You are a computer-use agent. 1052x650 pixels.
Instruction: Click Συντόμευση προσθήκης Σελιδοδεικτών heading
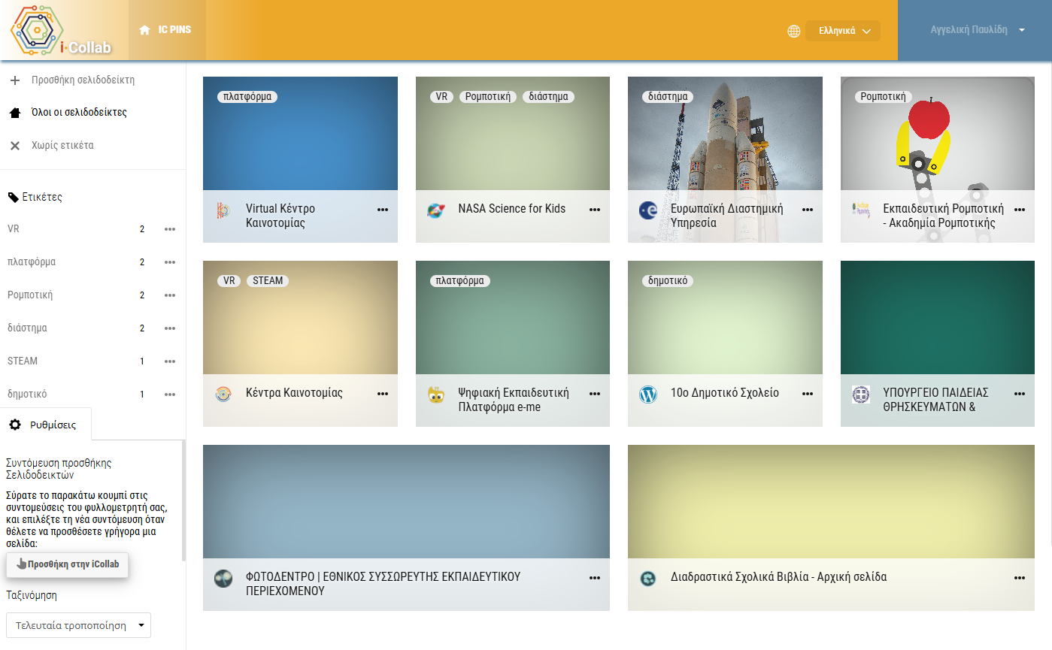tap(59, 469)
